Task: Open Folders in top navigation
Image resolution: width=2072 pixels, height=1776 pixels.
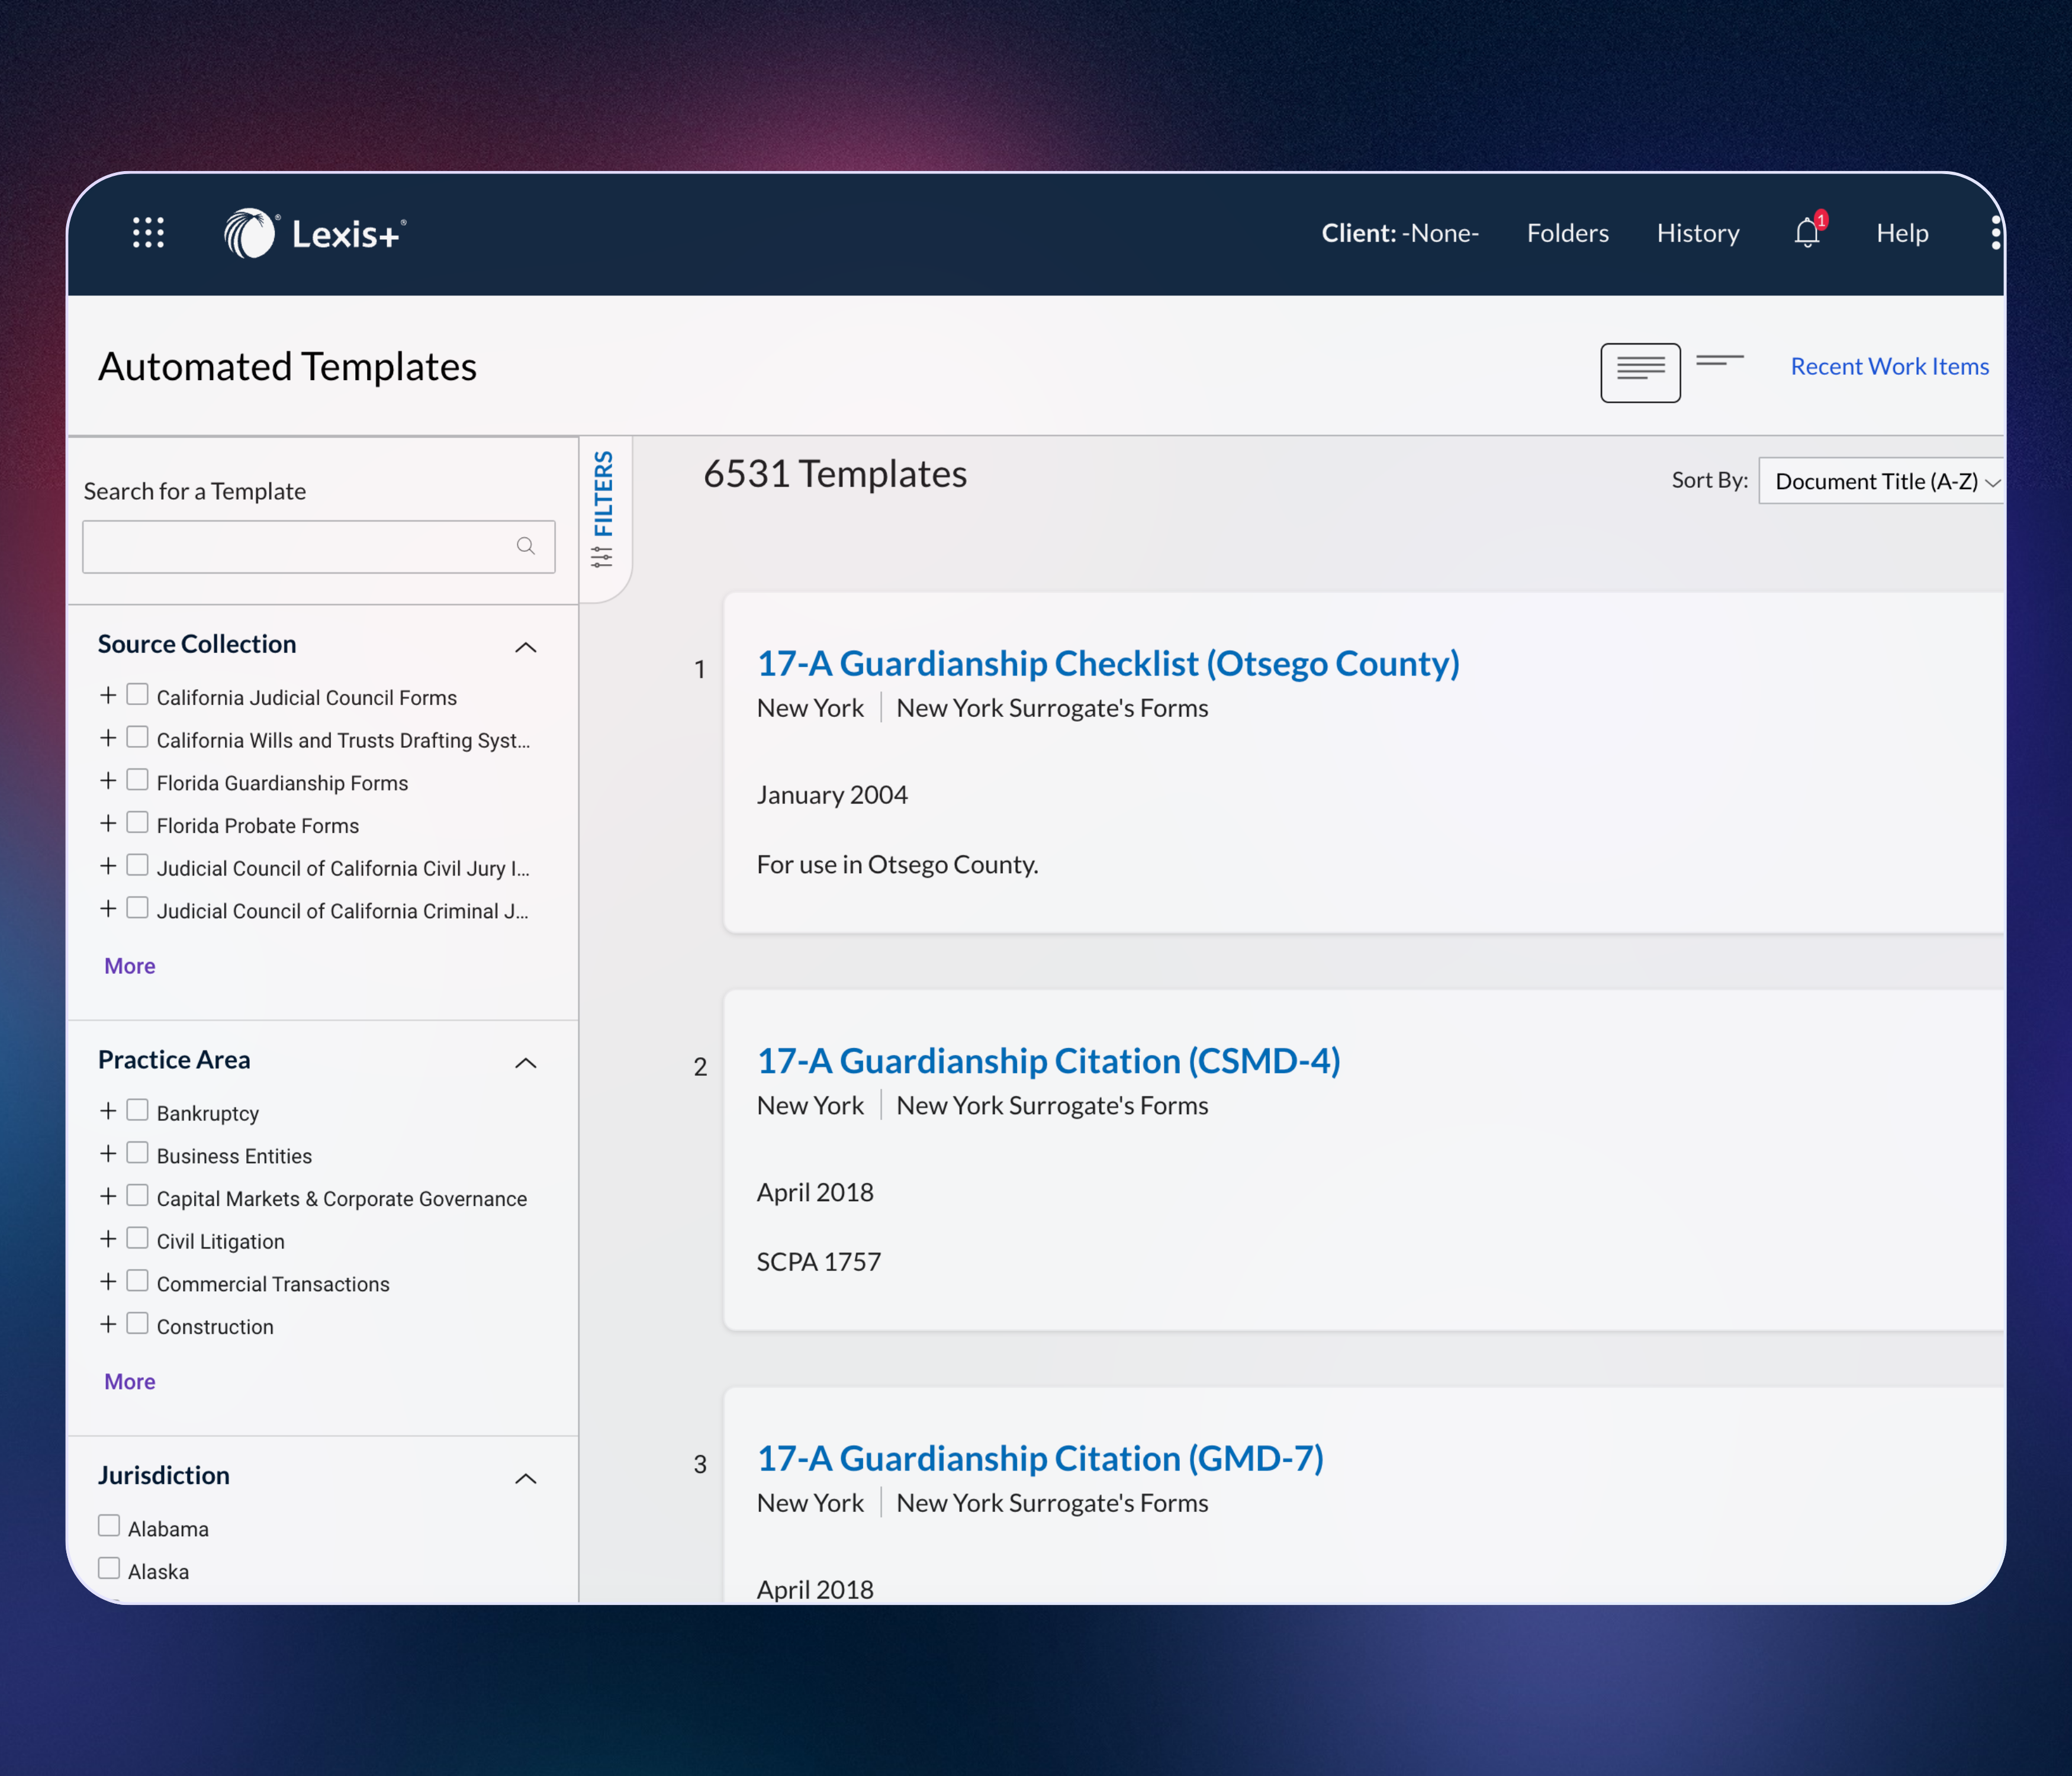Action: point(1567,233)
